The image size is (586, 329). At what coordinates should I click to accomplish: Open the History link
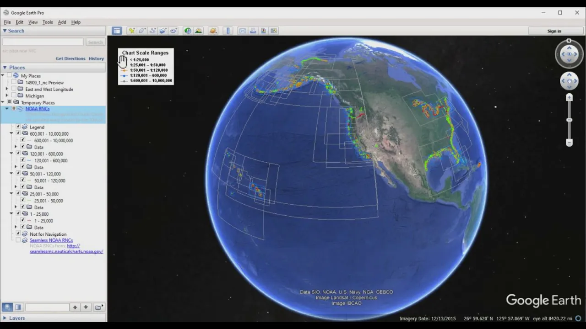coord(96,58)
